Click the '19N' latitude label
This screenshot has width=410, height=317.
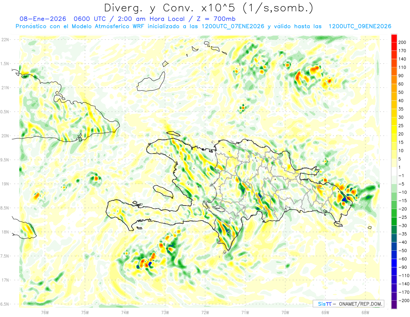(x=5, y=184)
